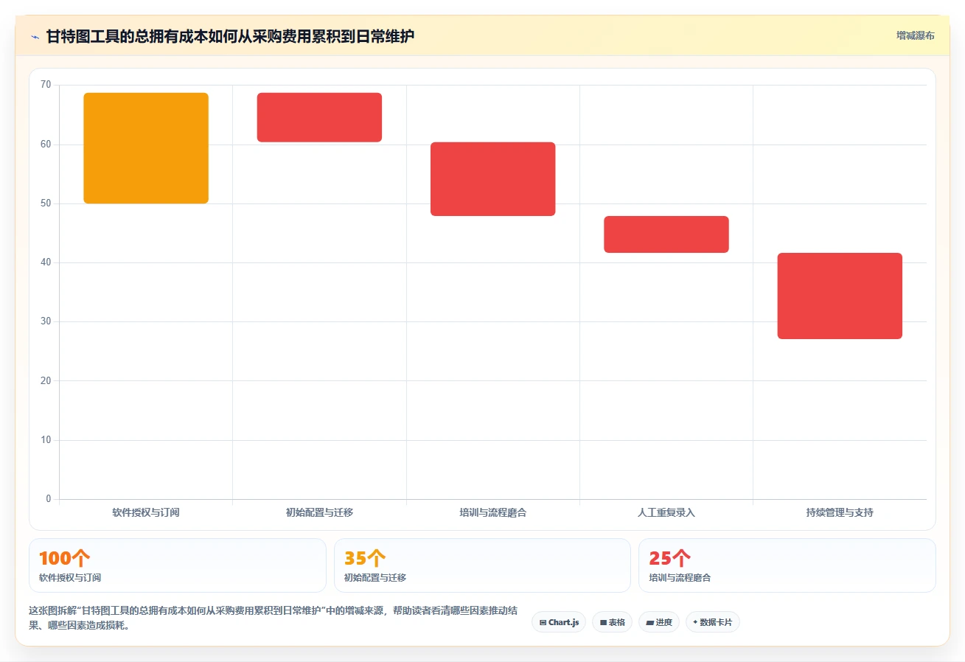This screenshot has height=662, width=965.
Task: Click the description paragraph starting 这张图拆解
Action: [273, 619]
